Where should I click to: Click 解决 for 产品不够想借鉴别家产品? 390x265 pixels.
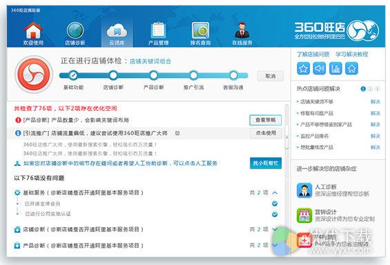[376, 125]
